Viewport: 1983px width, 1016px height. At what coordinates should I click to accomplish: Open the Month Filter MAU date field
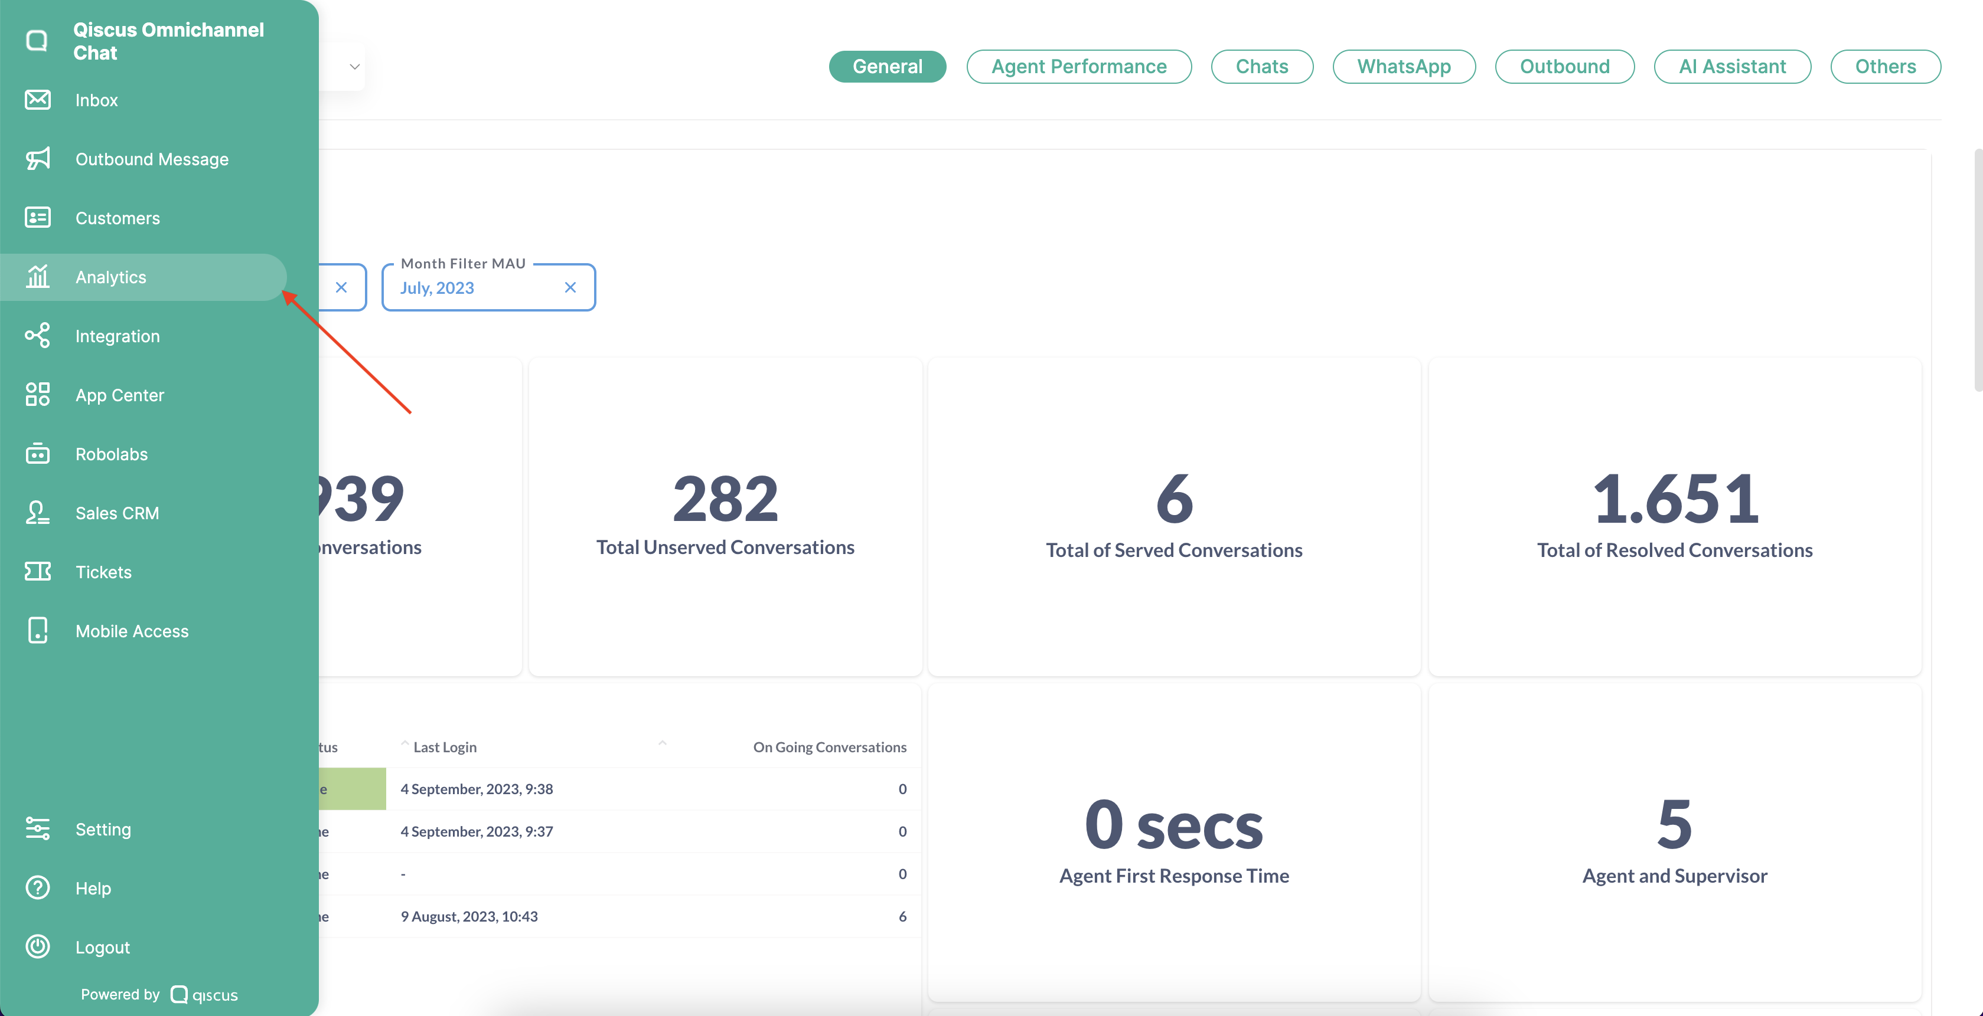(488, 288)
